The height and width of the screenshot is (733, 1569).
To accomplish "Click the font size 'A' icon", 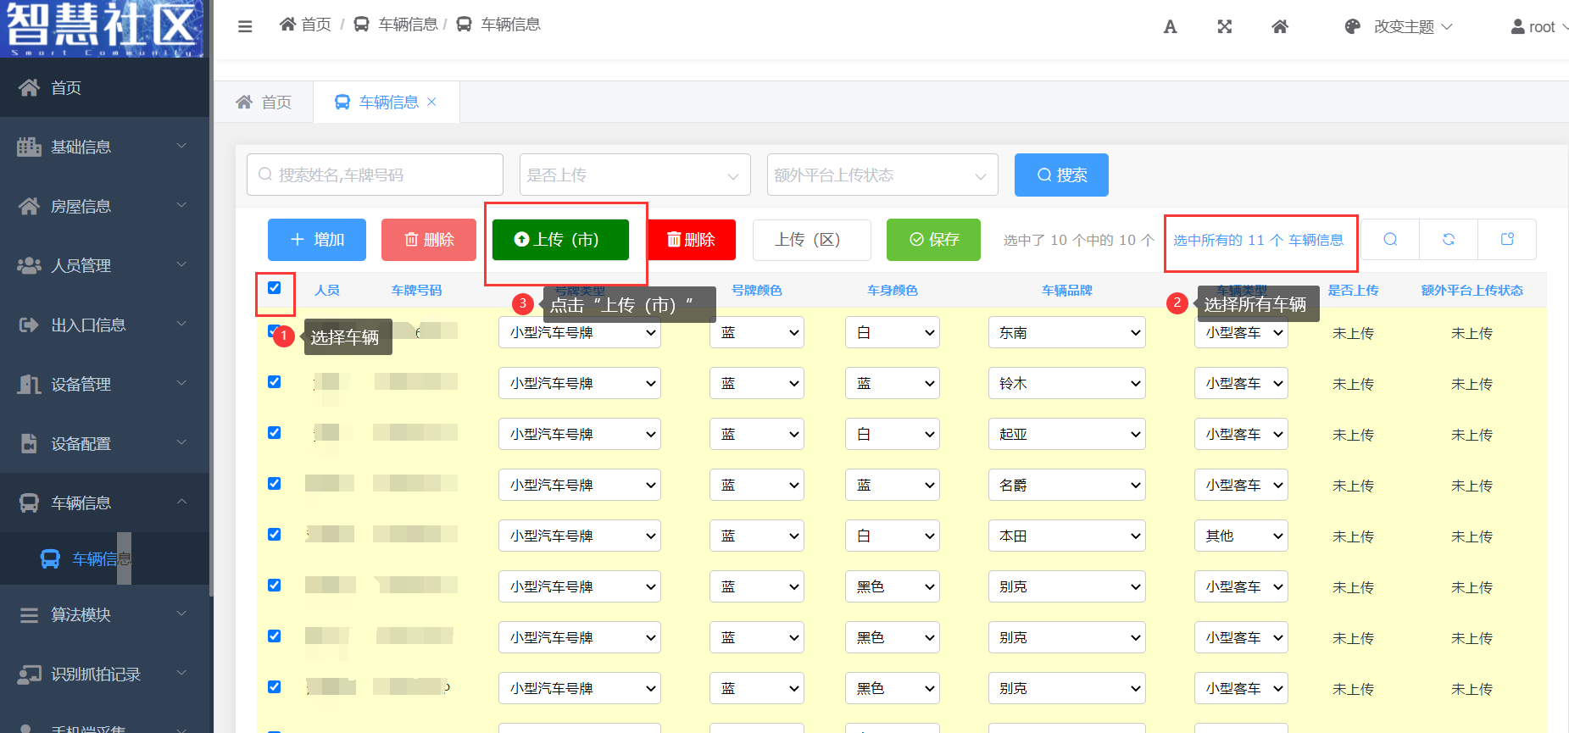I will pos(1170,26).
